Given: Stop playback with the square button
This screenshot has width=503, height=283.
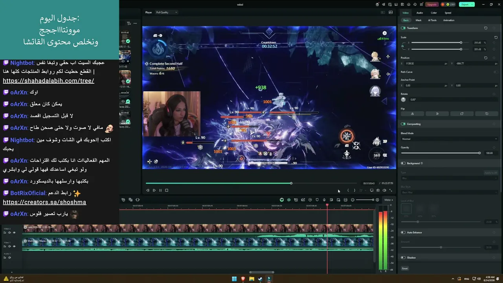Looking at the screenshot, I should coord(167,190).
